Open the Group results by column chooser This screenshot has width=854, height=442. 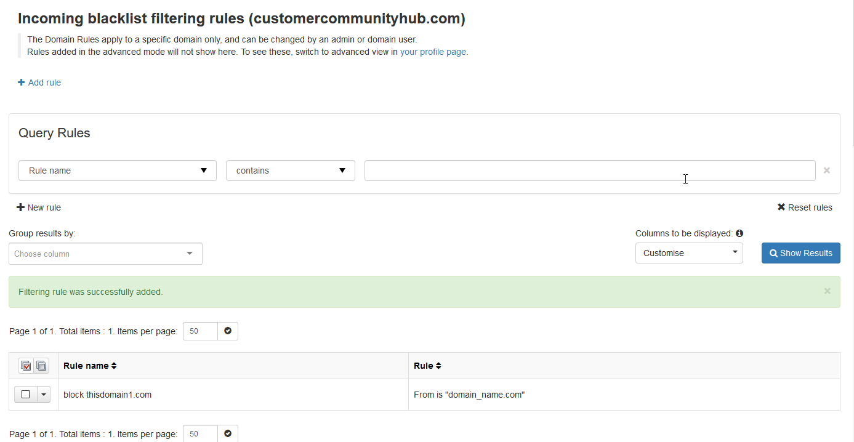click(105, 254)
